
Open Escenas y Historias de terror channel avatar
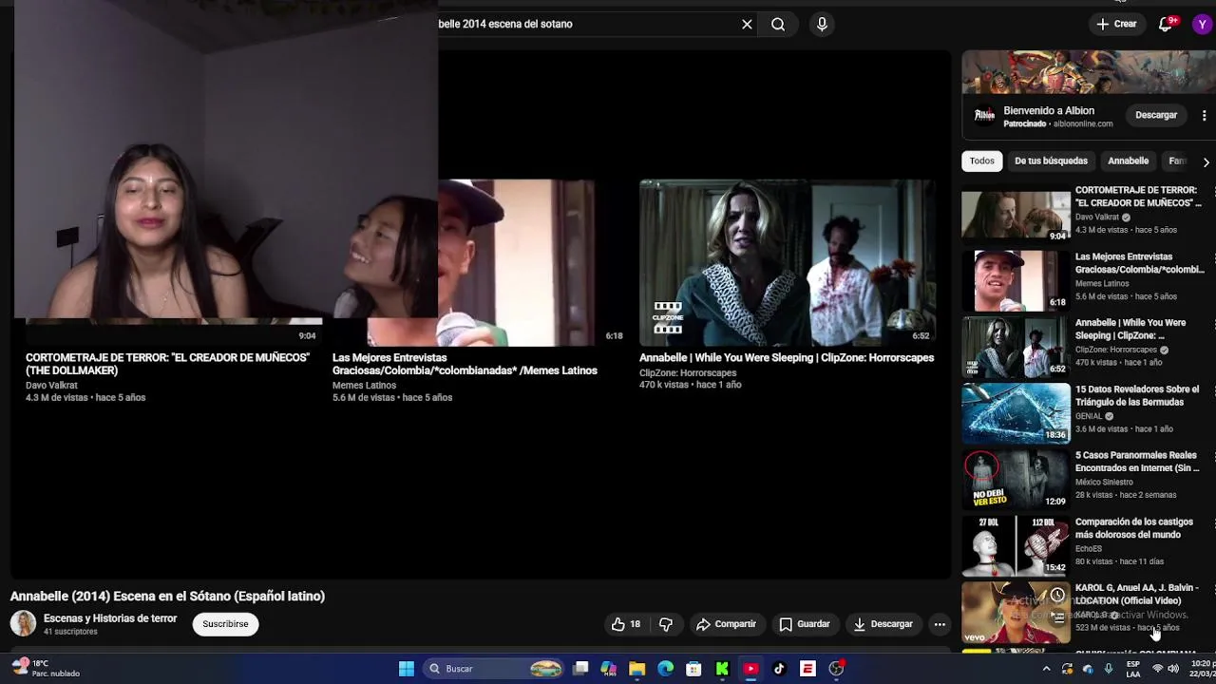(x=23, y=623)
